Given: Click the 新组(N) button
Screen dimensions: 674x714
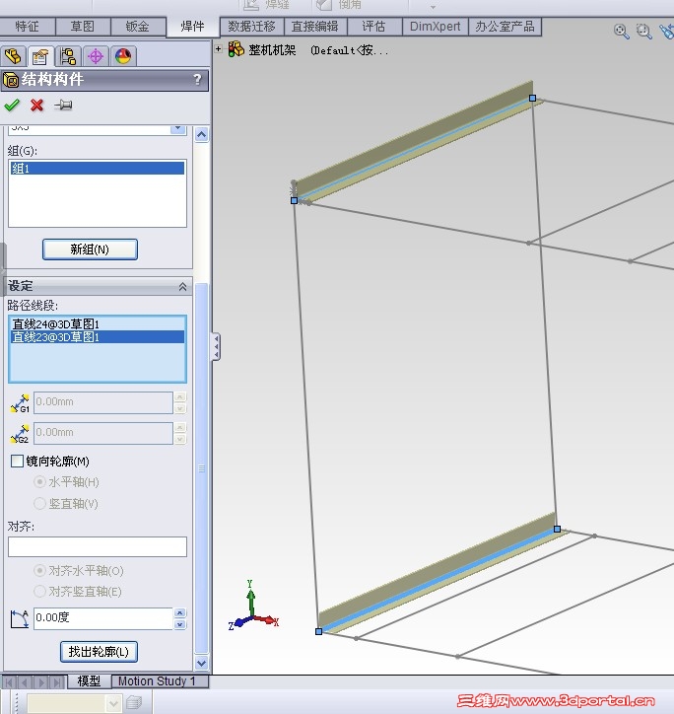Looking at the screenshot, I should (90, 250).
